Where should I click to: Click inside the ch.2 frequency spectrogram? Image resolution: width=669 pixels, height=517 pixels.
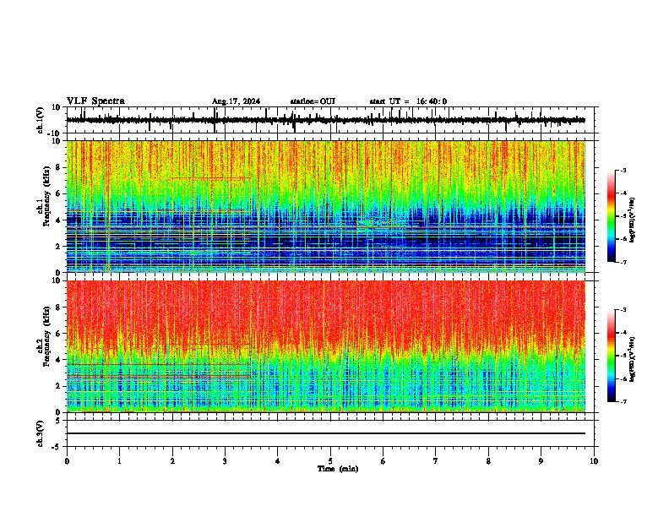[x=326, y=346]
